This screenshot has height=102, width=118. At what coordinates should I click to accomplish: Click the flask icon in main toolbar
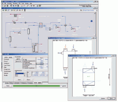click(x=37, y=6)
